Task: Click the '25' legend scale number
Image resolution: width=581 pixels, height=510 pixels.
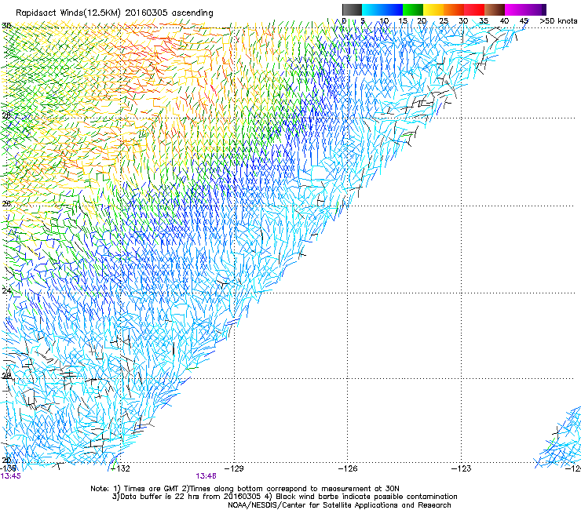Action: coord(444,20)
